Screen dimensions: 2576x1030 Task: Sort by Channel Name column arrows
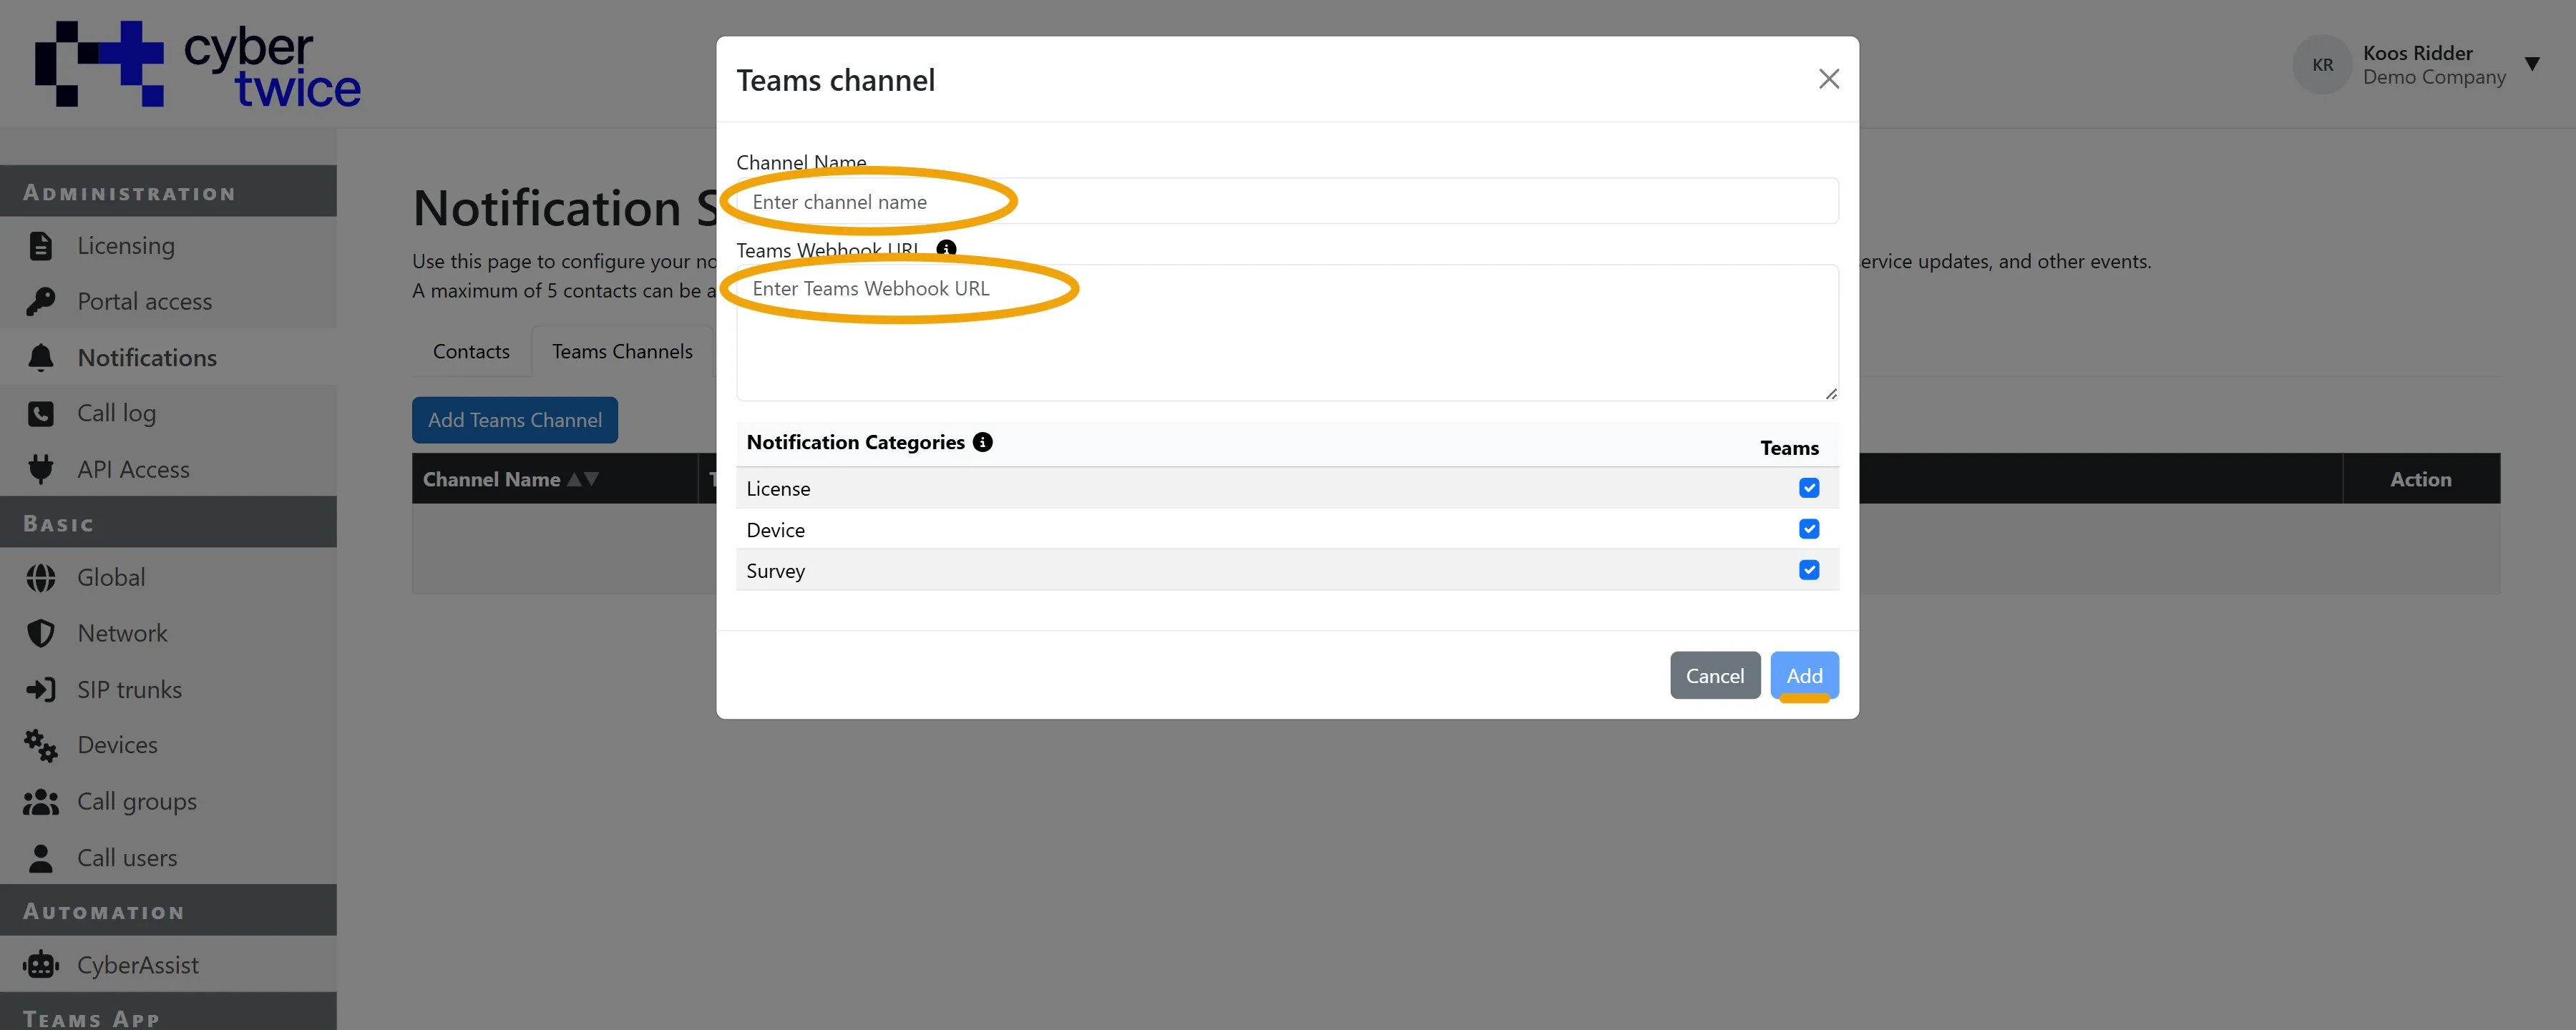coord(583,480)
